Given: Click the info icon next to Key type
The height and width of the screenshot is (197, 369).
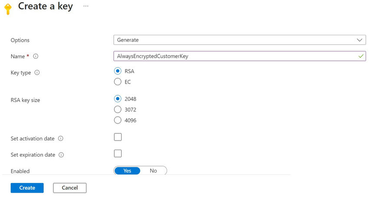Looking at the screenshot, I should pyautogui.click(x=37, y=73).
